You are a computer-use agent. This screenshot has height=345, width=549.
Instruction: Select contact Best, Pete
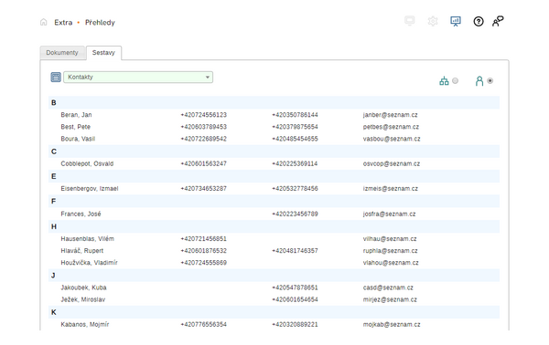[76, 127]
